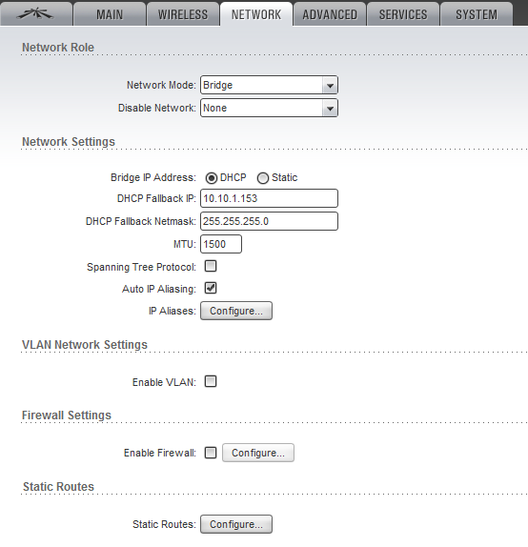Image resolution: width=528 pixels, height=547 pixels.
Task: Click the MTU input field
Action: (x=221, y=244)
